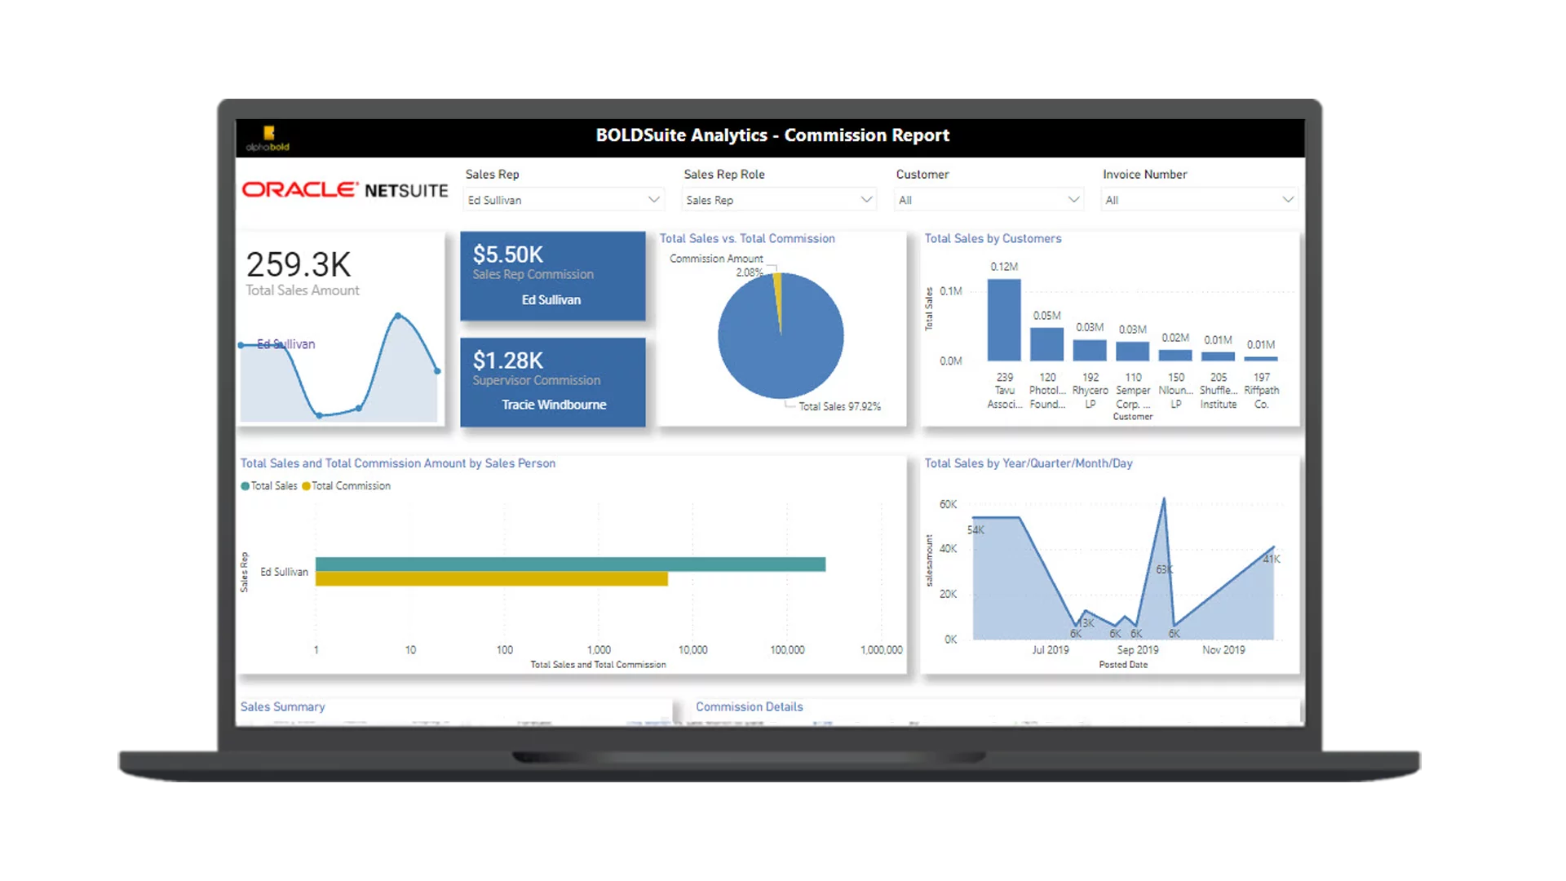Click the 197 Riffpath Co bar

click(x=1261, y=358)
